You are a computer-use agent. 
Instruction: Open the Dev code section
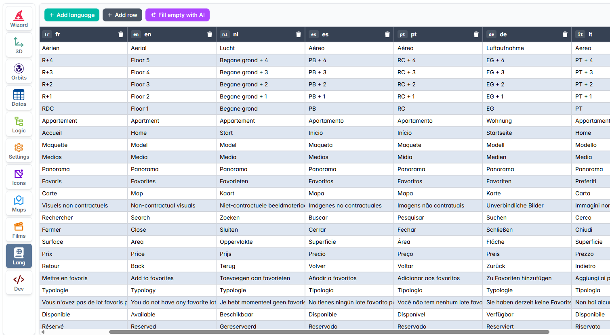point(19,283)
